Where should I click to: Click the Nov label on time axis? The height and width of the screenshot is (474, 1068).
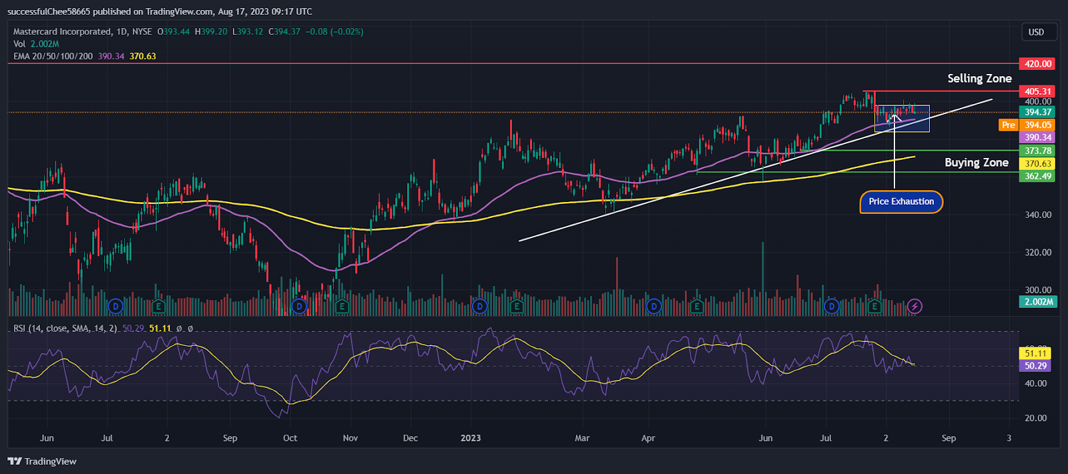(x=350, y=438)
